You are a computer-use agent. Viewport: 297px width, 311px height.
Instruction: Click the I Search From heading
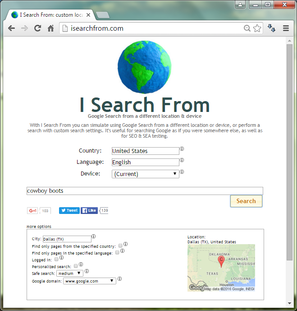click(x=145, y=105)
